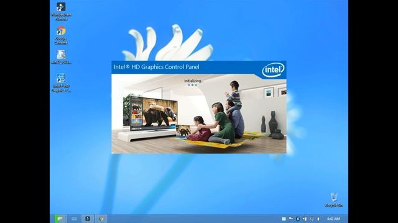The image size is (398, 223).
Task: Select the second taskbar button beside Start
Action: point(74,219)
